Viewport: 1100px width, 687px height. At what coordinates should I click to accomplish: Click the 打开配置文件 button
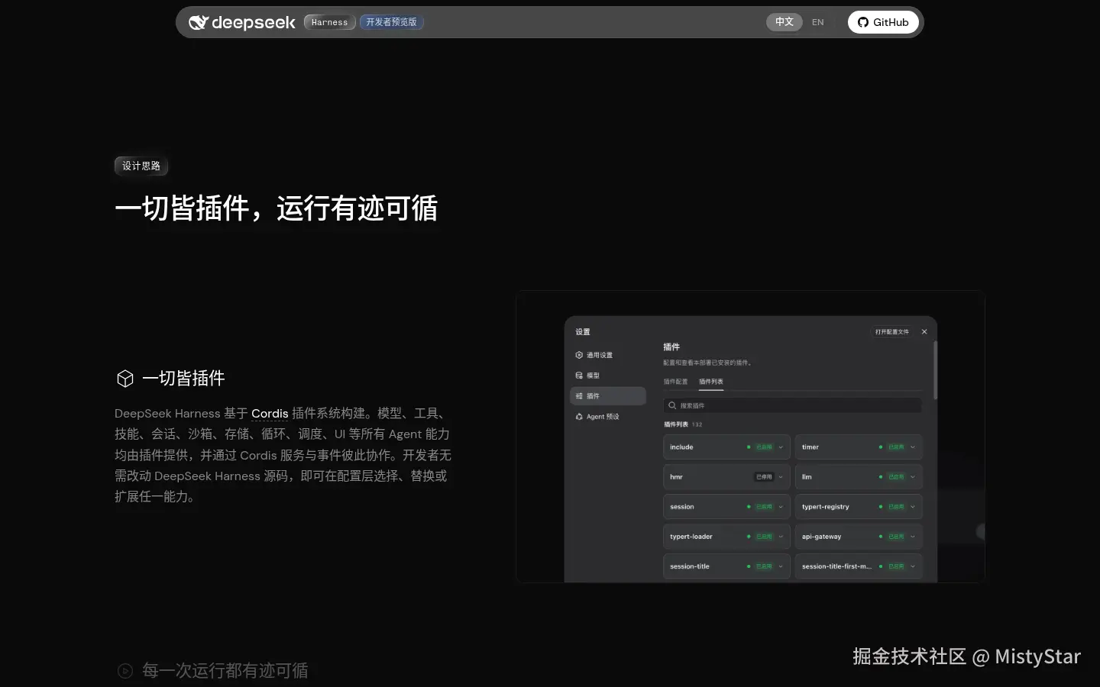(892, 332)
